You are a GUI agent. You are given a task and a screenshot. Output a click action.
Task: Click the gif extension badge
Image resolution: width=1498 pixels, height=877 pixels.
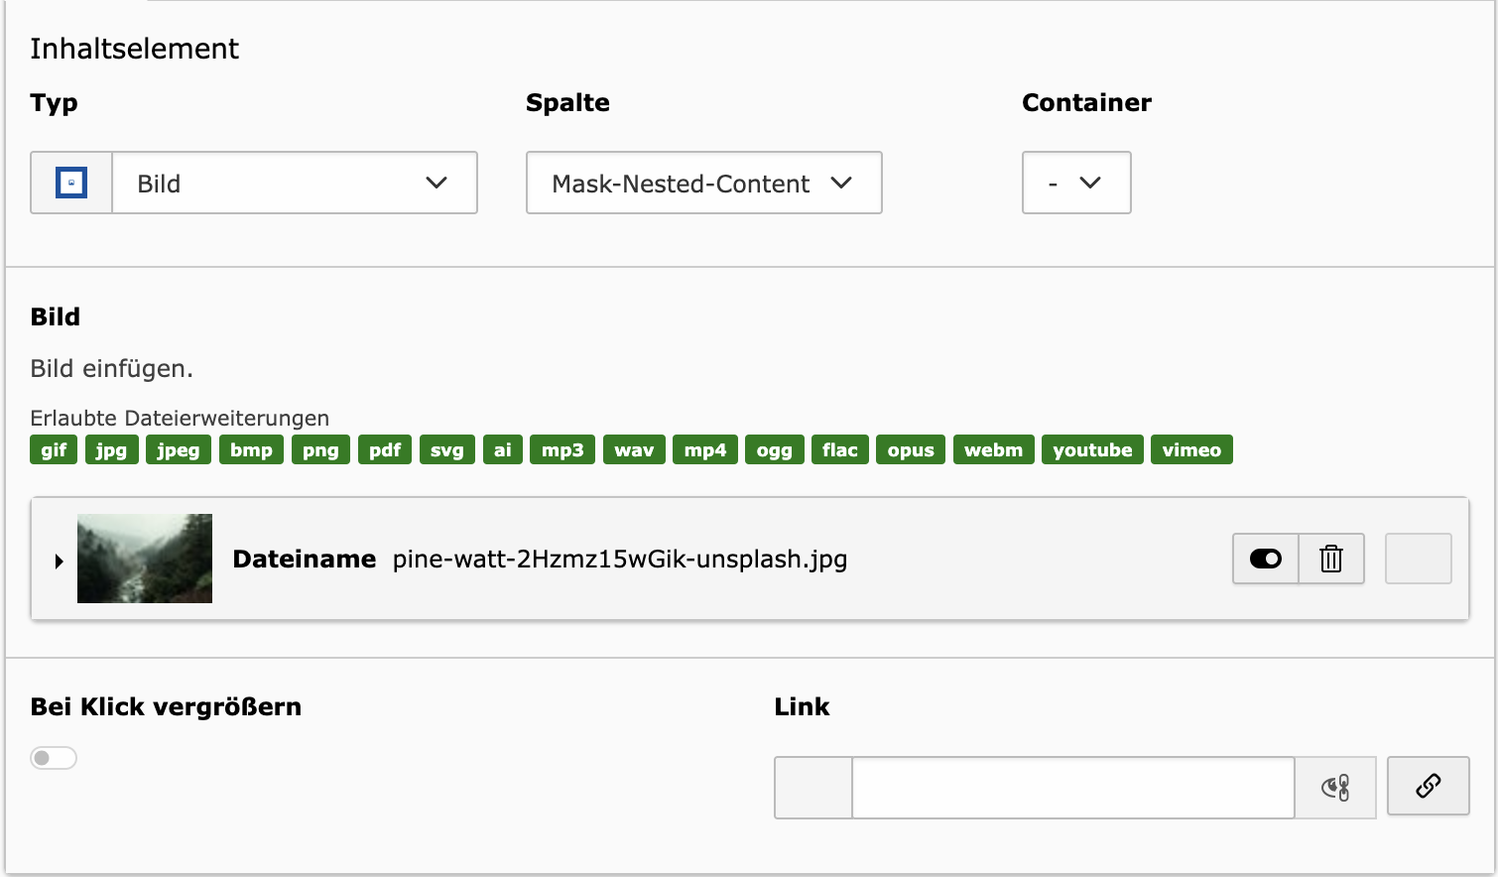[54, 449]
